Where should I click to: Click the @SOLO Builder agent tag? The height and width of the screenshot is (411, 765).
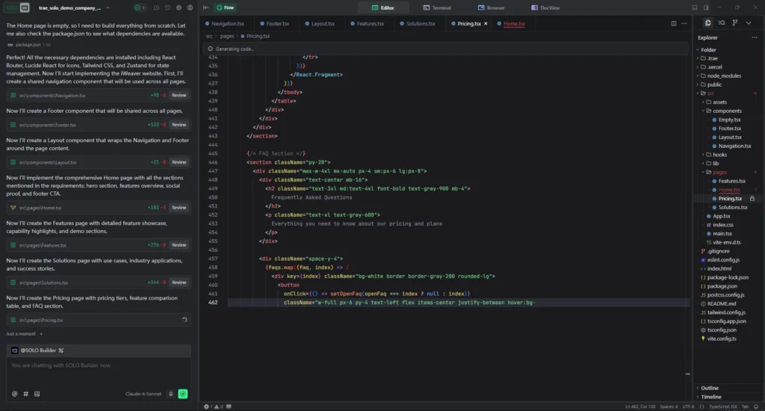37,350
